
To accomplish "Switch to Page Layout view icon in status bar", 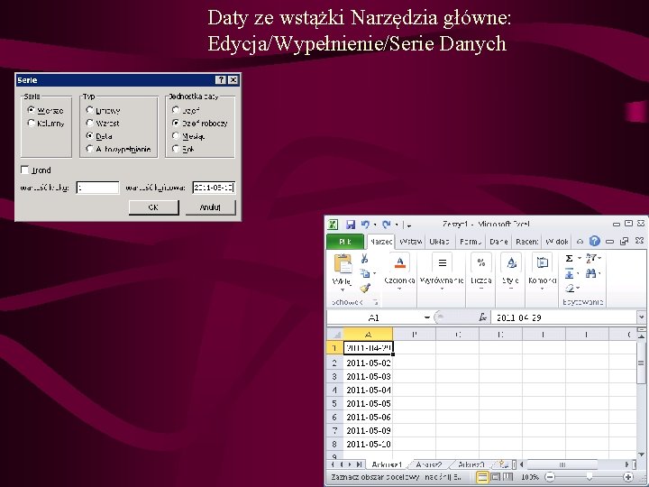I will 496,477.
